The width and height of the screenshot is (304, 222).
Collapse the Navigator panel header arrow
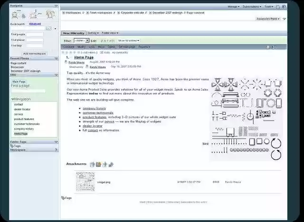(56, 6)
